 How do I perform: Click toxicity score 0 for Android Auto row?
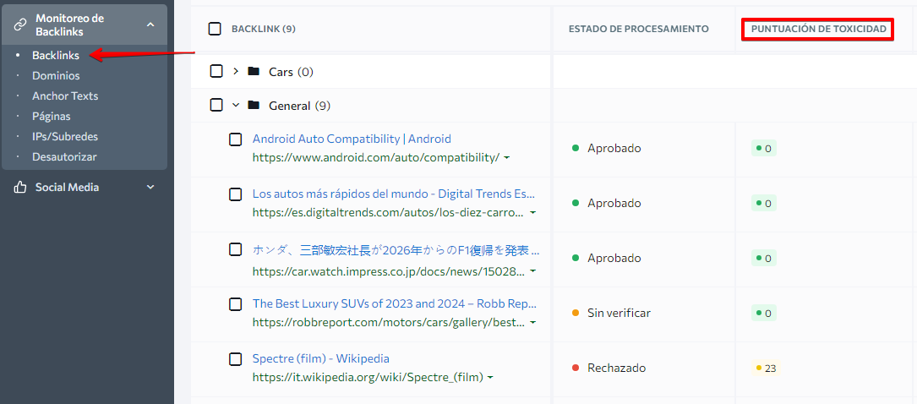(764, 149)
